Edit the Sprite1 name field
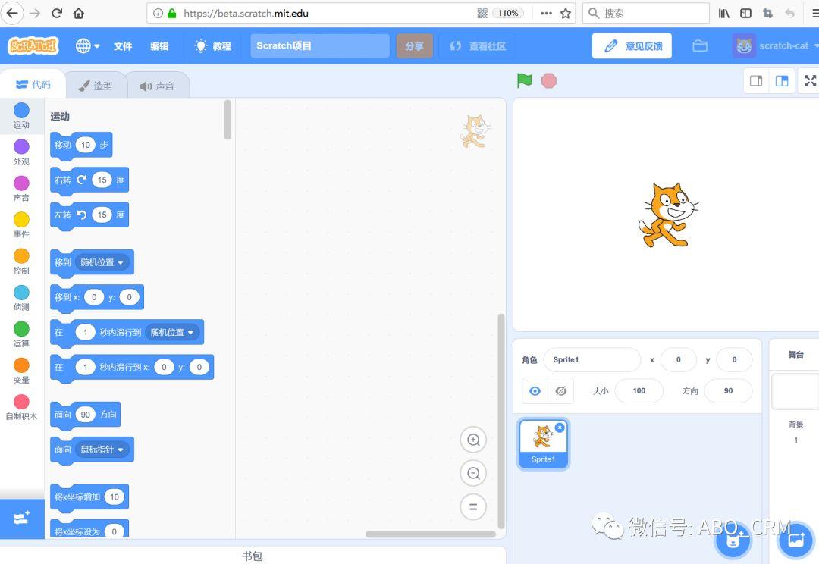Image resolution: width=819 pixels, height=564 pixels. coord(592,360)
